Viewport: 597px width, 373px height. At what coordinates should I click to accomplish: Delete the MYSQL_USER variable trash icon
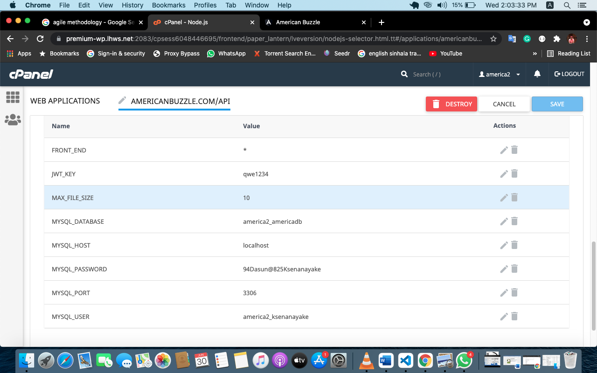click(x=514, y=316)
